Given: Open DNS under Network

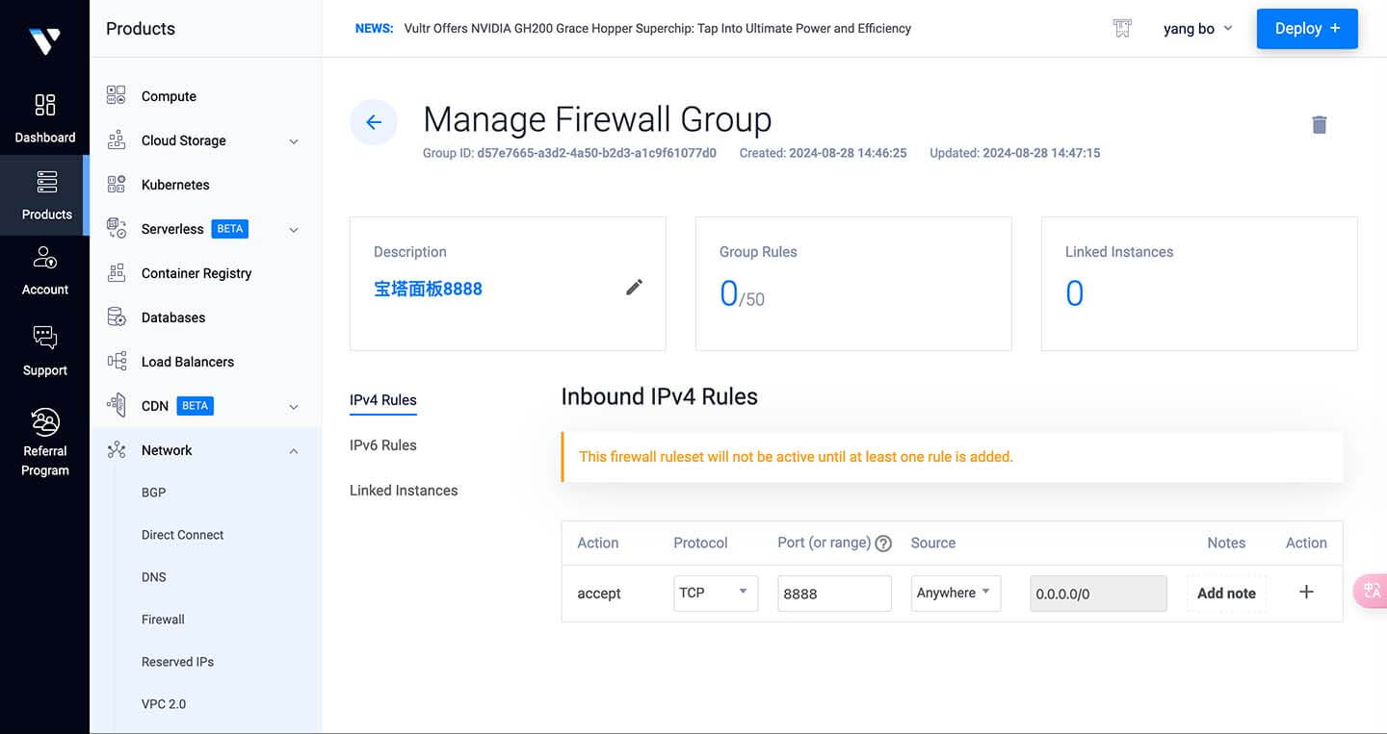Looking at the screenshot, I should point(153,577).
